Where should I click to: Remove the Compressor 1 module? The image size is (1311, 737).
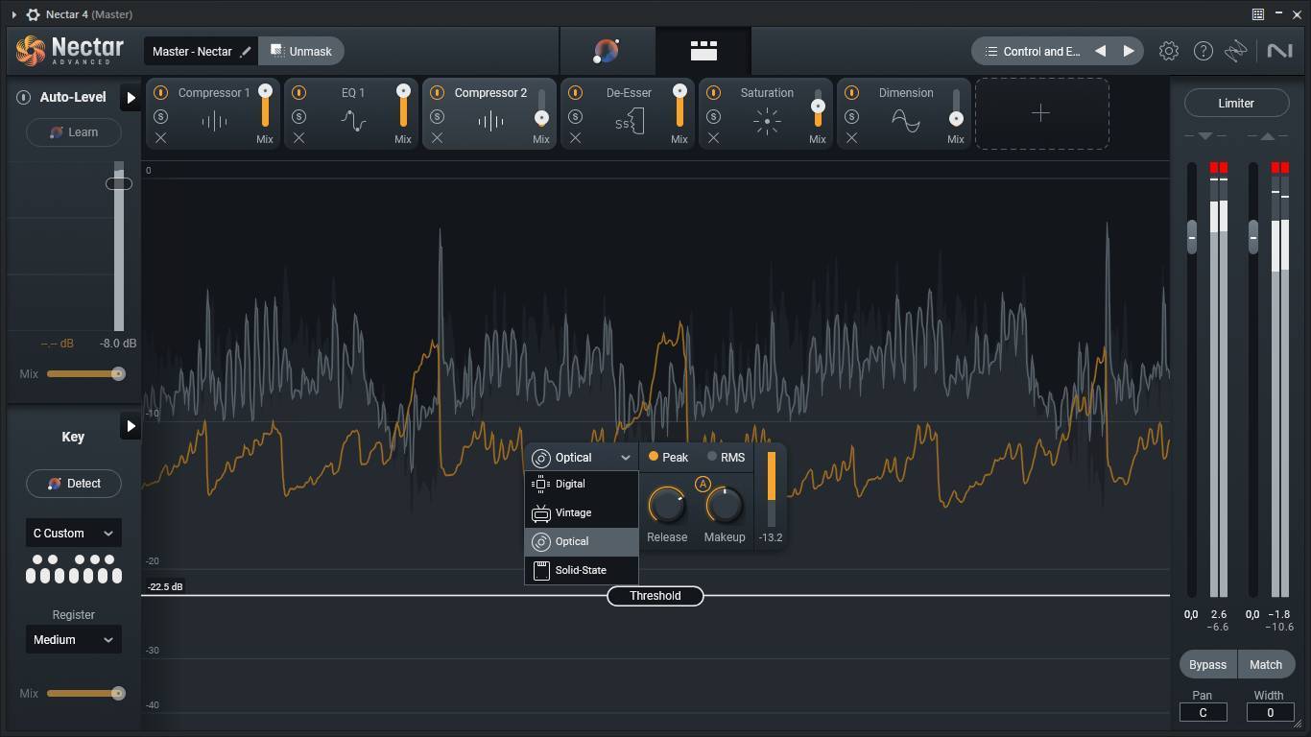pos(160,138)
